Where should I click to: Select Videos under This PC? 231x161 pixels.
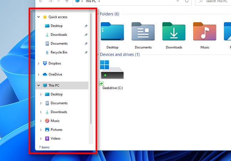55,138
